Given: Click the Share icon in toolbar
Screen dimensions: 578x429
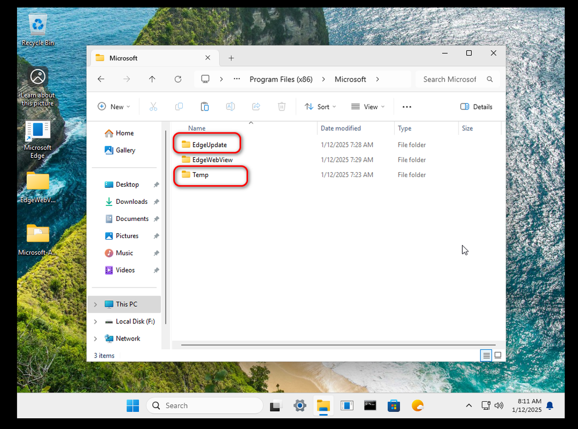Looking at the screenshot, I should pos(256,107).
